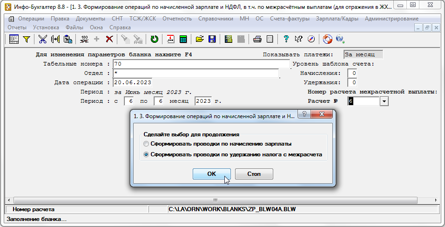Click the 'За месяц' payments field

pyautogui.click(x=363, y=54)
